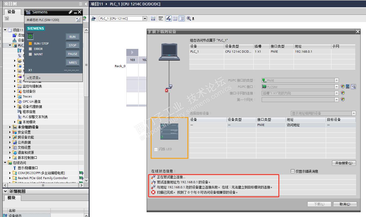Screen dimensions: 366x217
Task: Click 显示/隐藏接口 under online access
Action: coord(28,168)
